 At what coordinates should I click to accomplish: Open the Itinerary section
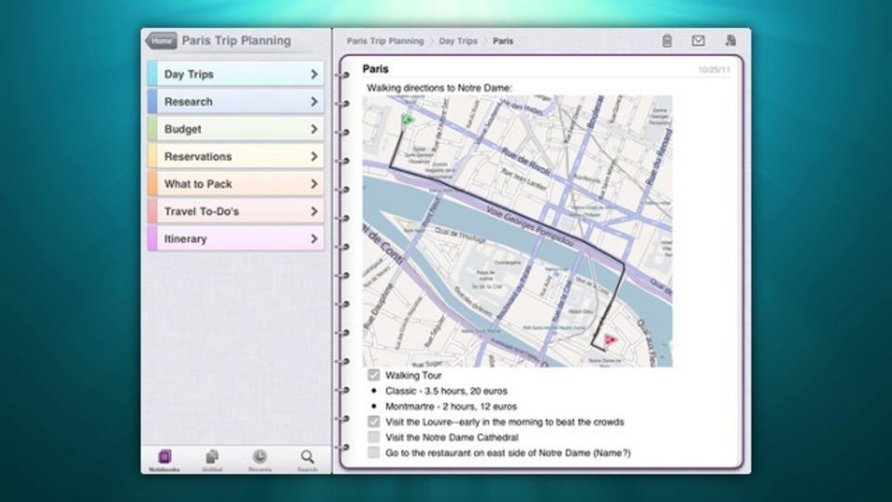tap(236, 239)
